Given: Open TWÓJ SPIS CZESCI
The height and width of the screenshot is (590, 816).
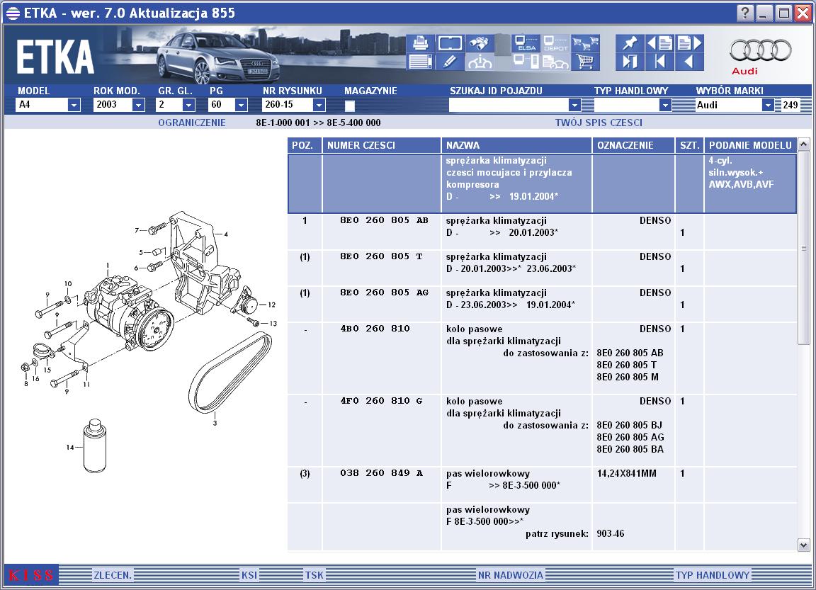Looking at the screenshot, I should [x=599, y=123].
